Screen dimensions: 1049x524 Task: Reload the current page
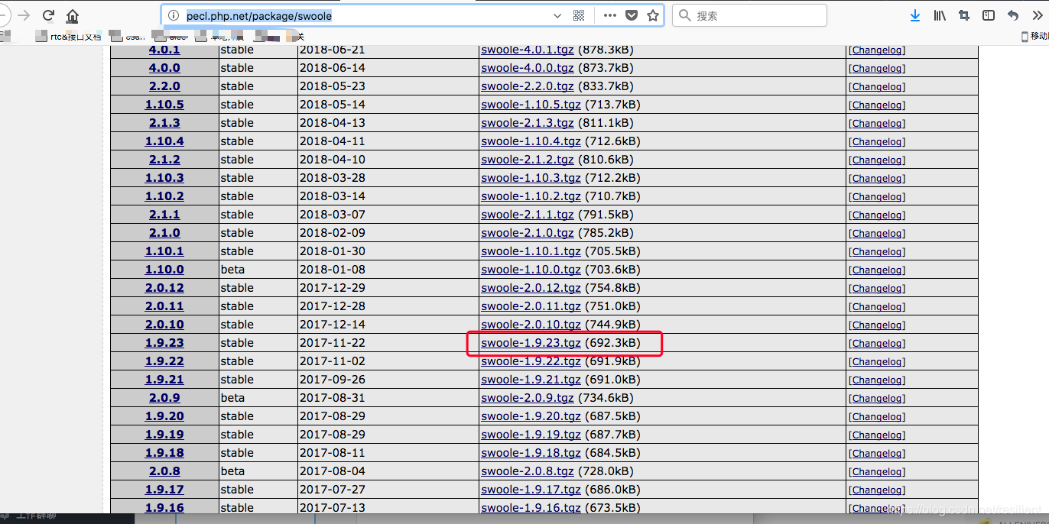point(48,15)
